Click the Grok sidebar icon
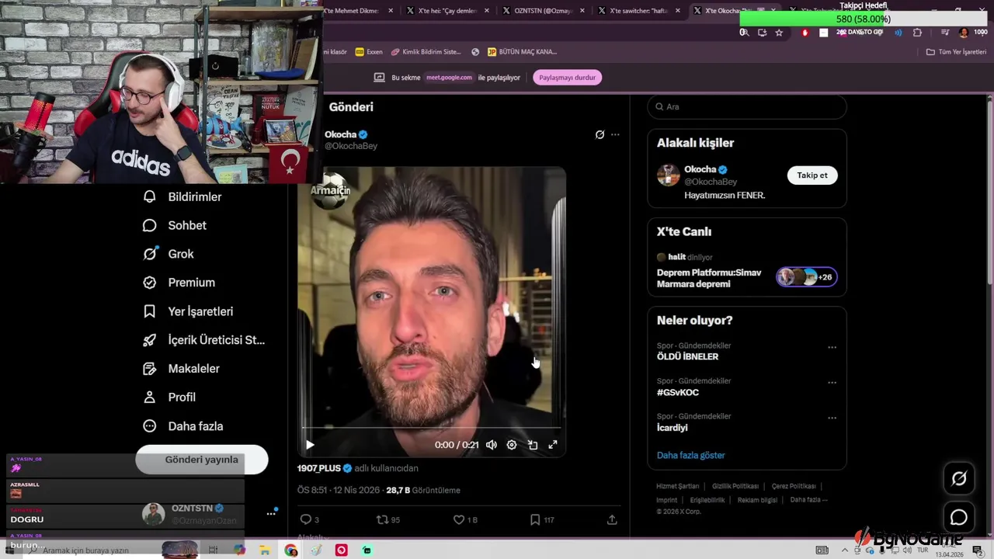 [151, 253]
